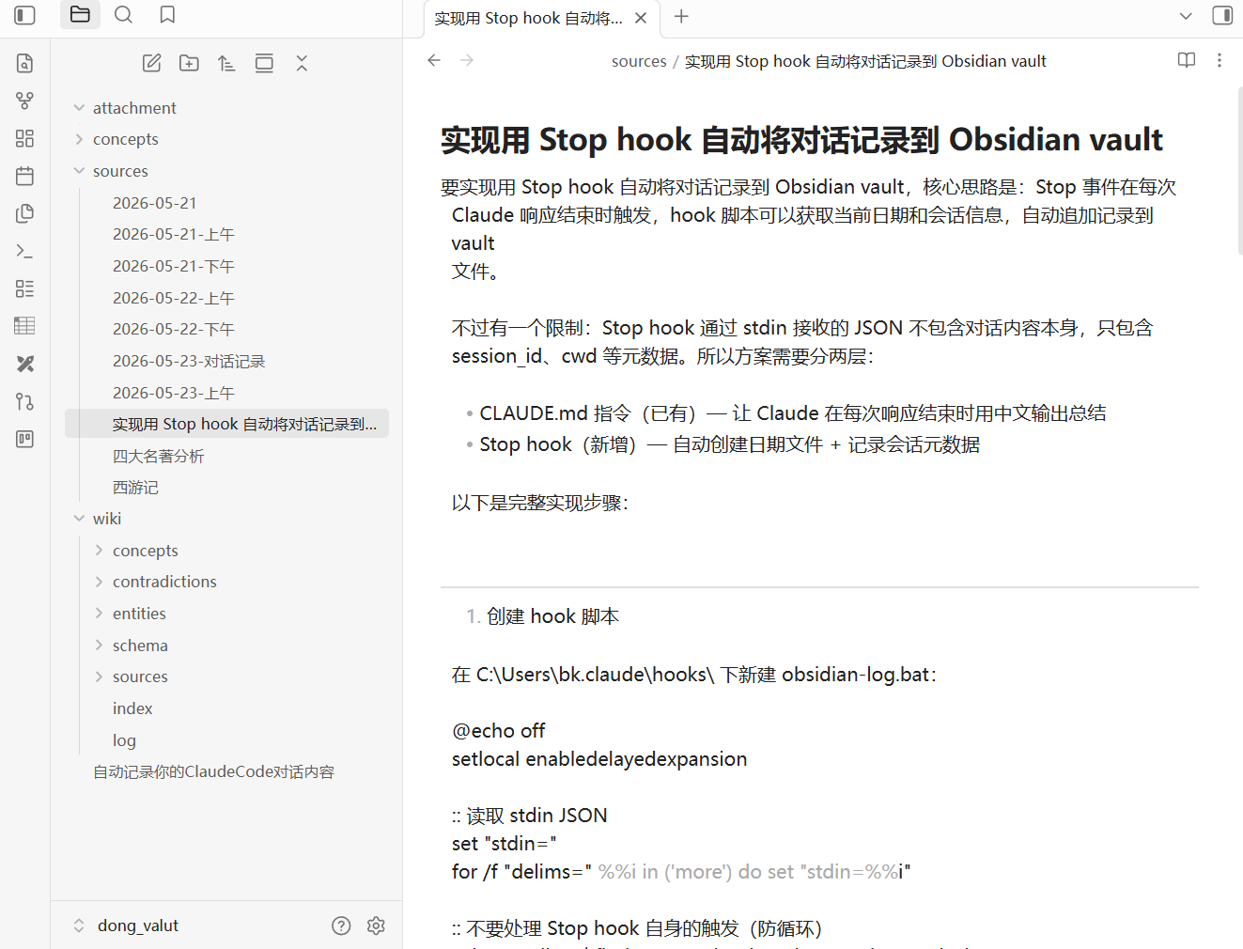
Task: Open the kanban board ribbon icon
Action: (x=25, y=439)
